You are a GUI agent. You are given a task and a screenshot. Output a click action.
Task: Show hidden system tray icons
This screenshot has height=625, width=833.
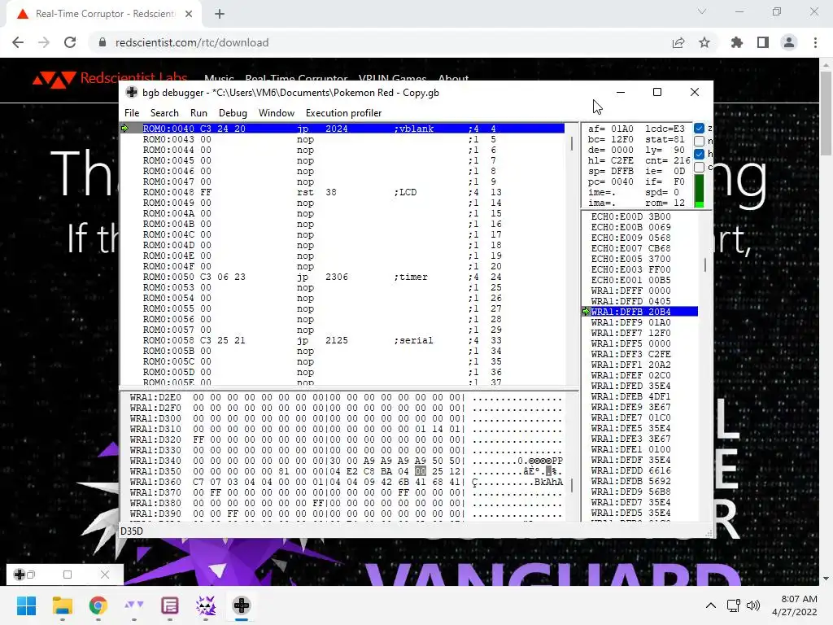tap(711, 605)
